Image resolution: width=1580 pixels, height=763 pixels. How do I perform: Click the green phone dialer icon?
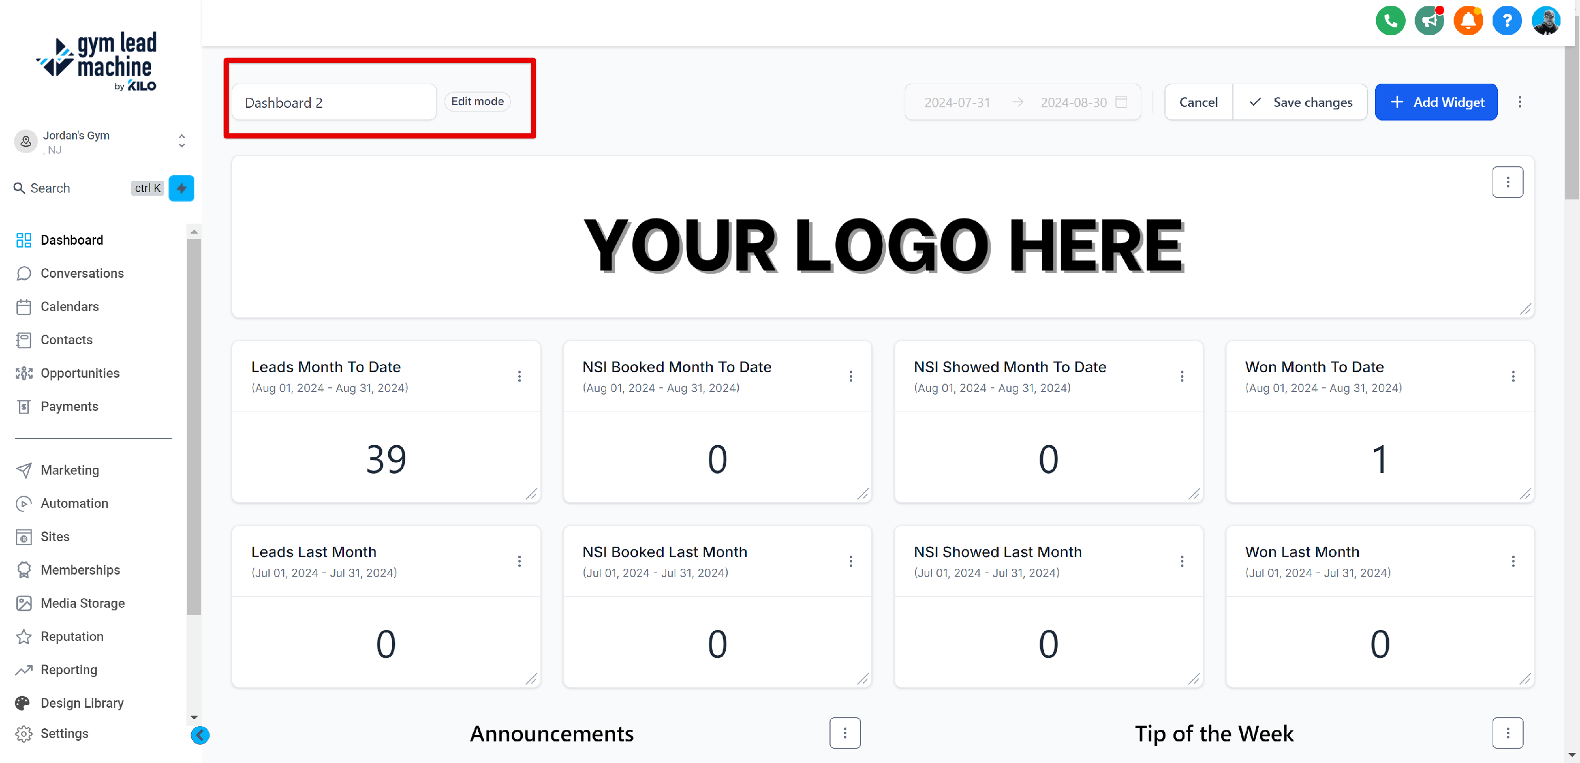1390,21
